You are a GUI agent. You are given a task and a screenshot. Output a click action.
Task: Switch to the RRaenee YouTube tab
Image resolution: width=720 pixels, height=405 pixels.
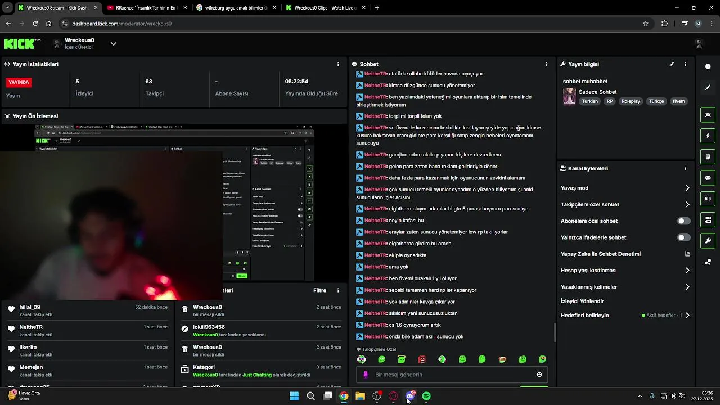[x=147, y=8]
